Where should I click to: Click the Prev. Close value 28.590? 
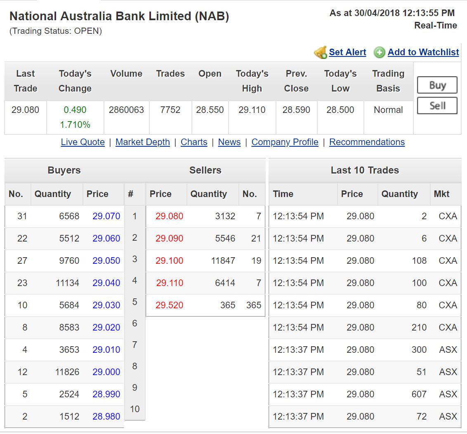pos(296,110)
